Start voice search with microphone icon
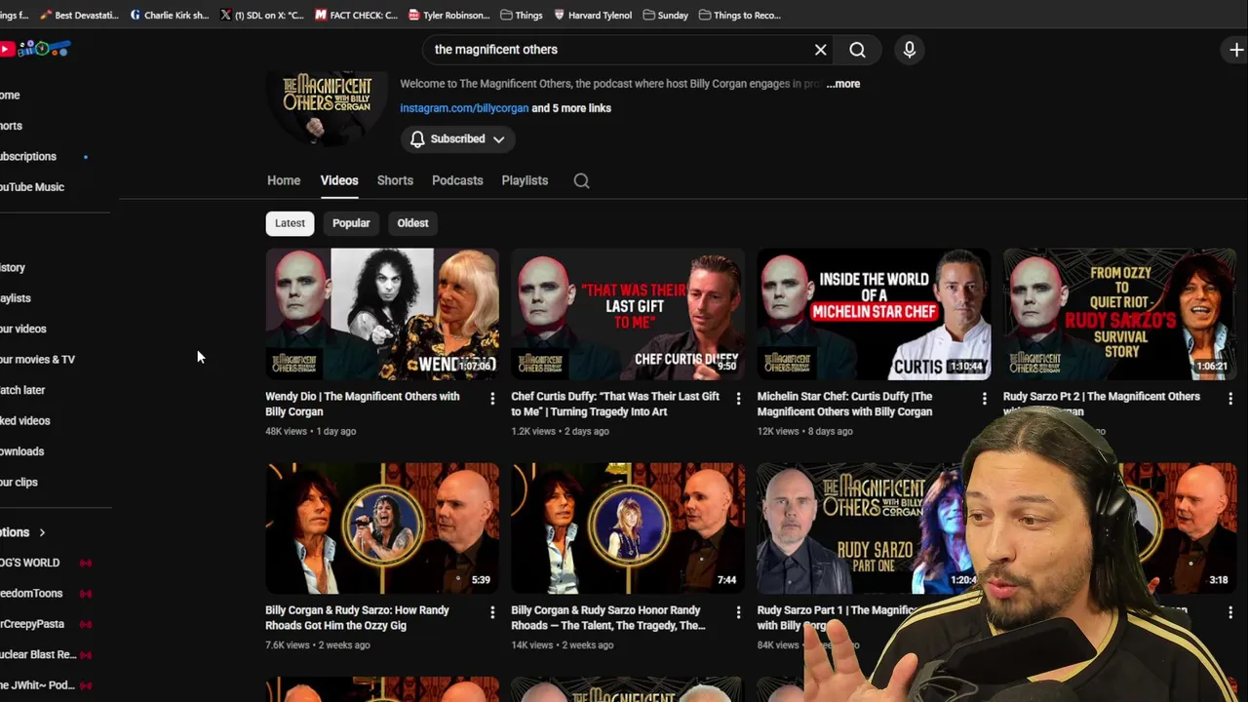 [x=909, y=50]
